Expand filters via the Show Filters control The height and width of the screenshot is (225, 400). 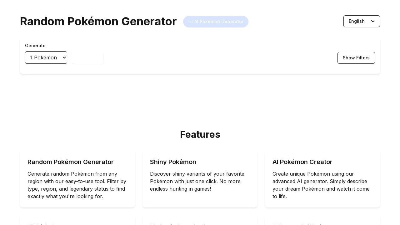click(356, 58)
